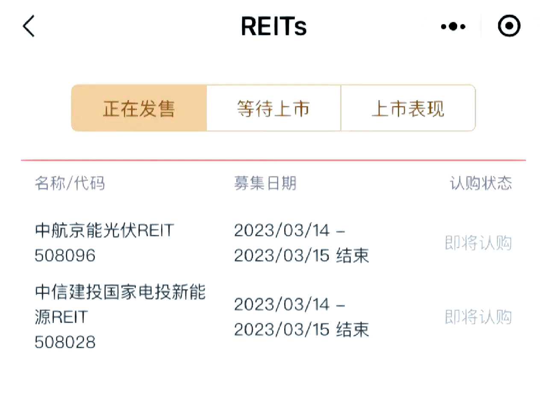Tap 2023/03/14 start date of 508028 row

(282, 305)
